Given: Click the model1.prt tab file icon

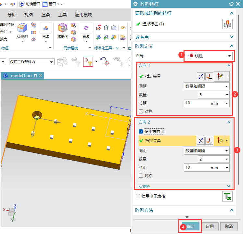Looking at the screenshot, I should [x=6, y=75].
